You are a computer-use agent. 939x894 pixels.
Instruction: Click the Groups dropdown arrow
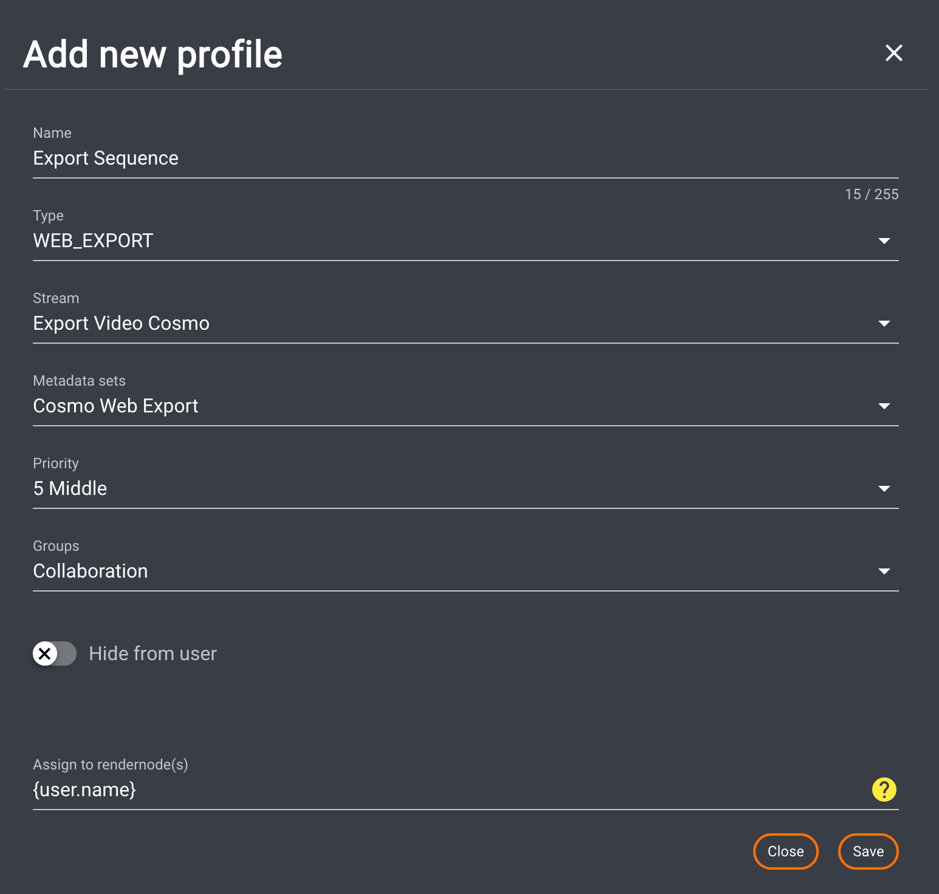point(884,572)
